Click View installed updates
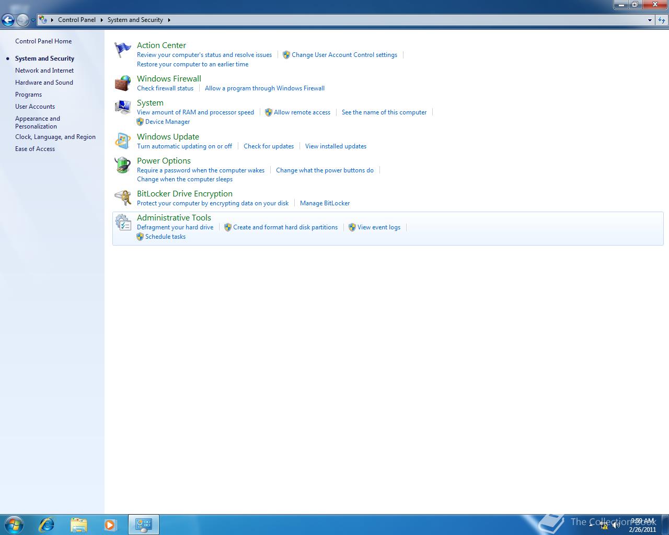The height and width of the screenshot is (535, 669). coord(336,146)
